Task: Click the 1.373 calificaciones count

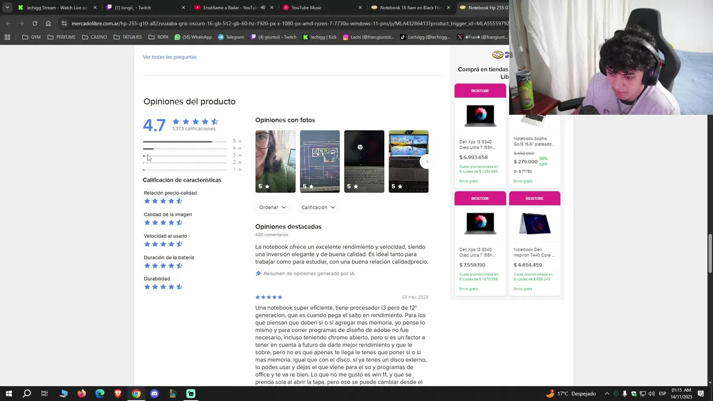Action: (x=194, y=129)
